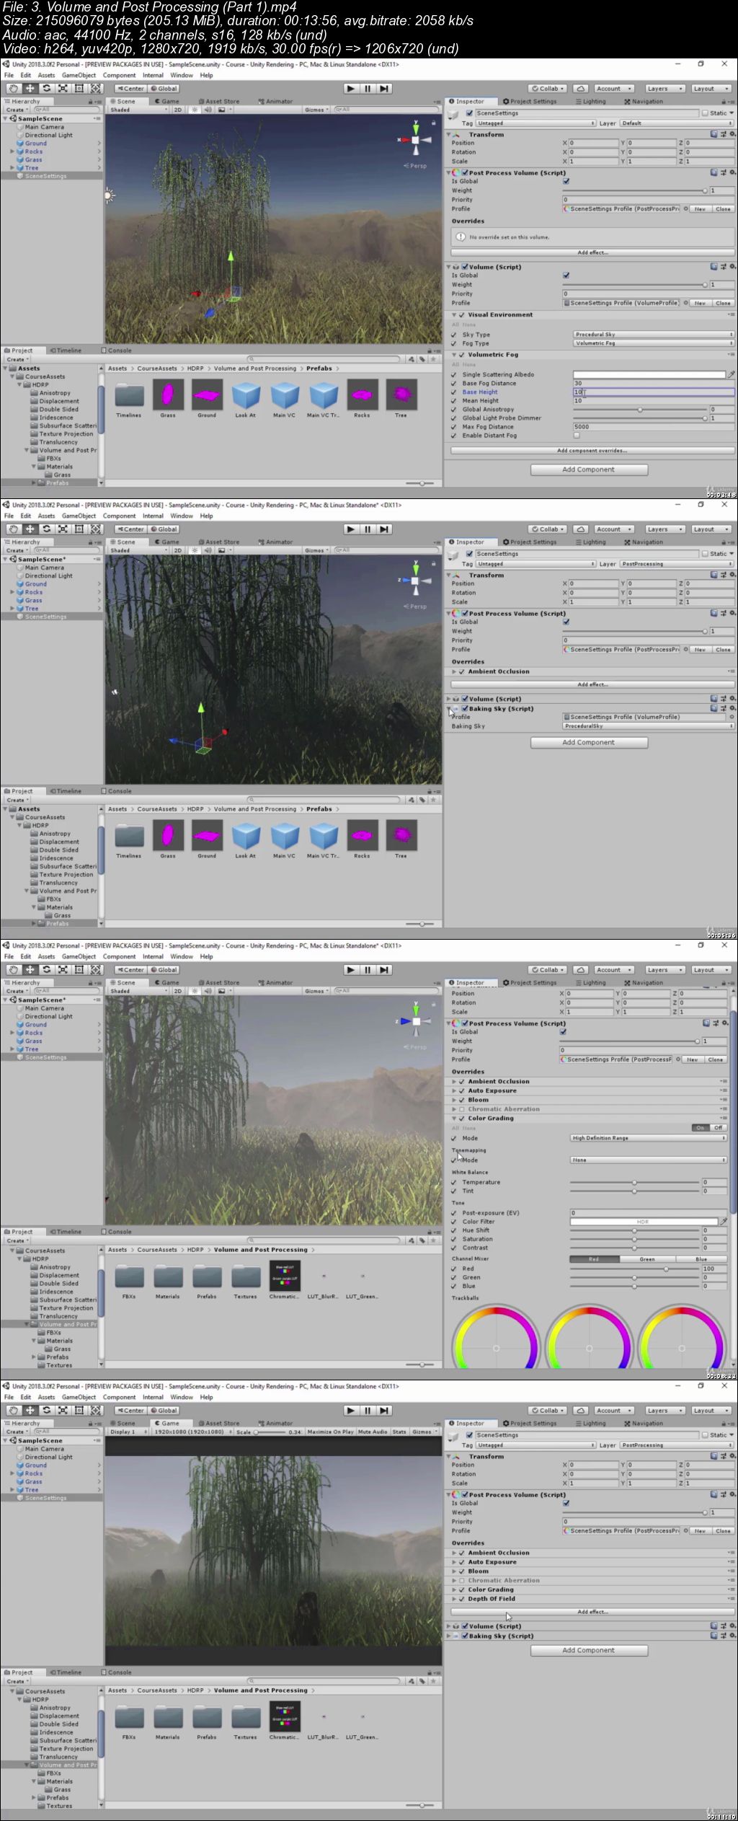Pick the Transform tool in third Unity frame
Image resolution: width=738 pixels, height=1821 pixels.
point(96,970)
